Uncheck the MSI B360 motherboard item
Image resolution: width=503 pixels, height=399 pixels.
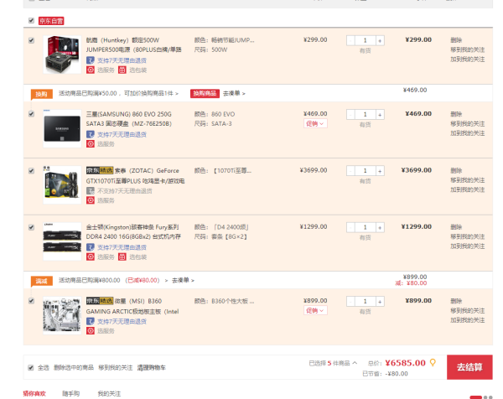31,301
